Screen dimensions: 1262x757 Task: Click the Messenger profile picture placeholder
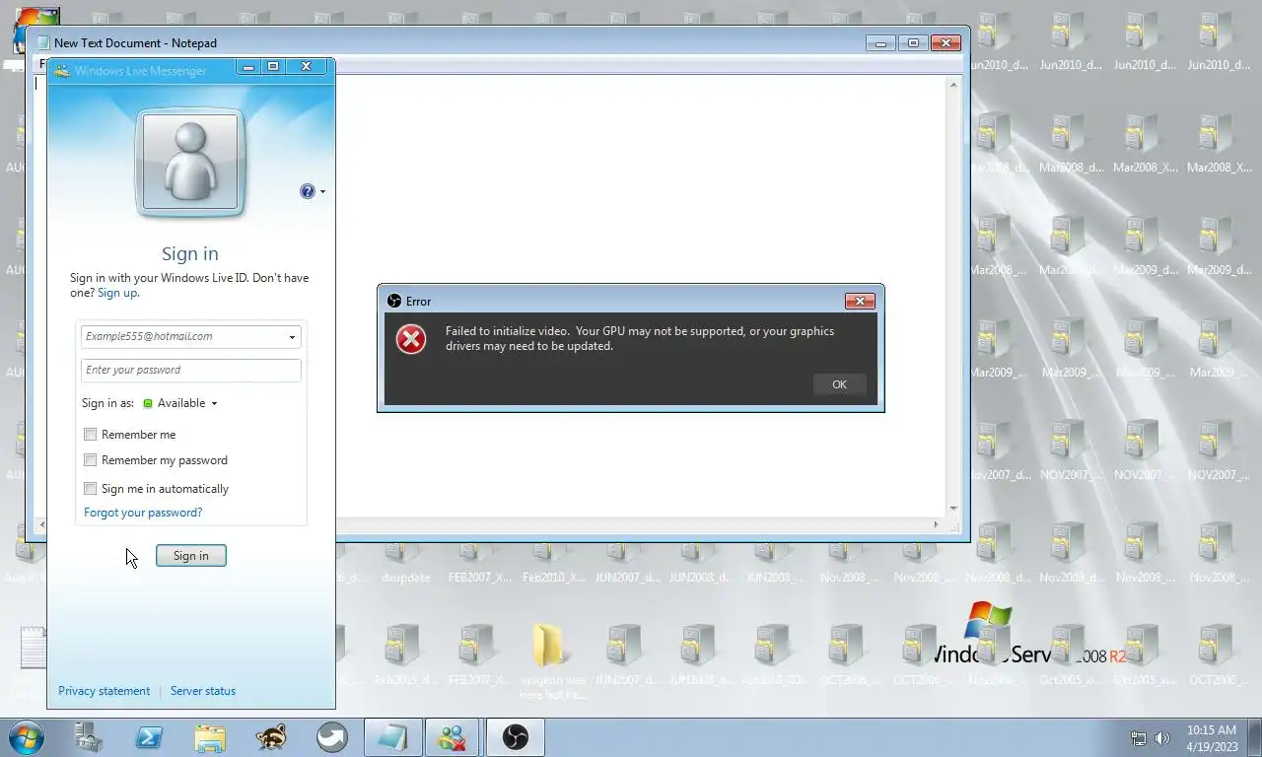[x=190, y=164]
